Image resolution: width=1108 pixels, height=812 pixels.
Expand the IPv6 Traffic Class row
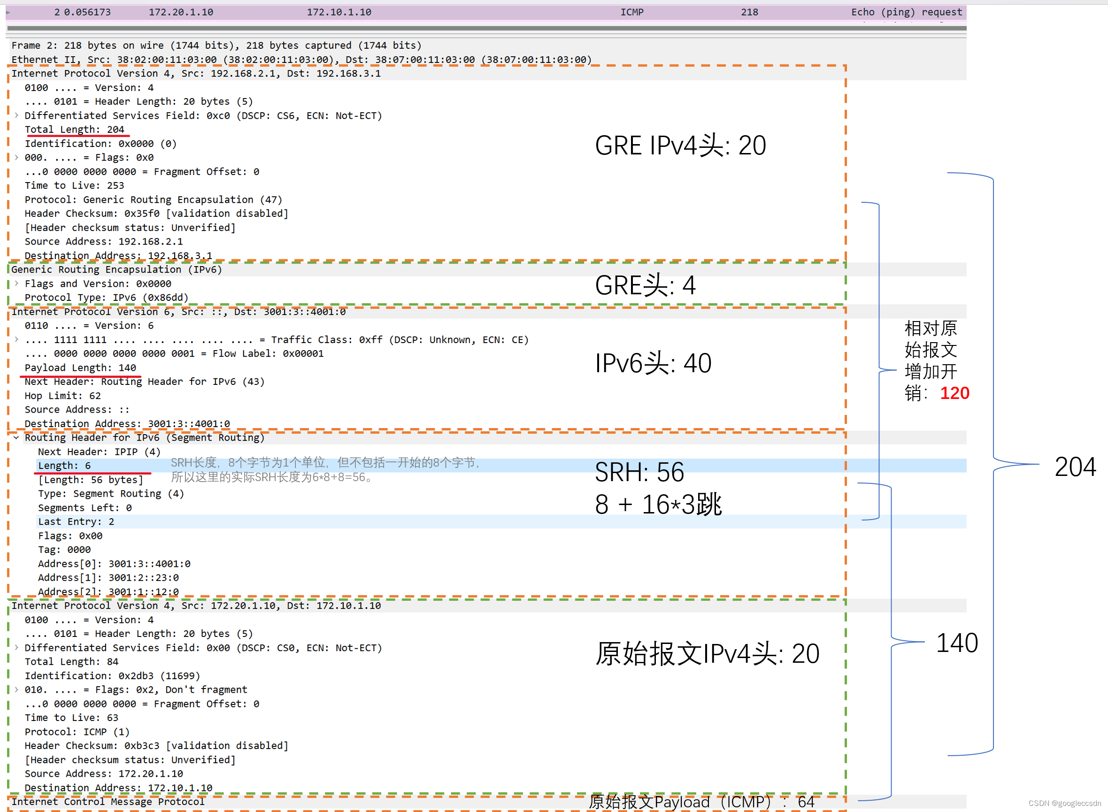17,340
